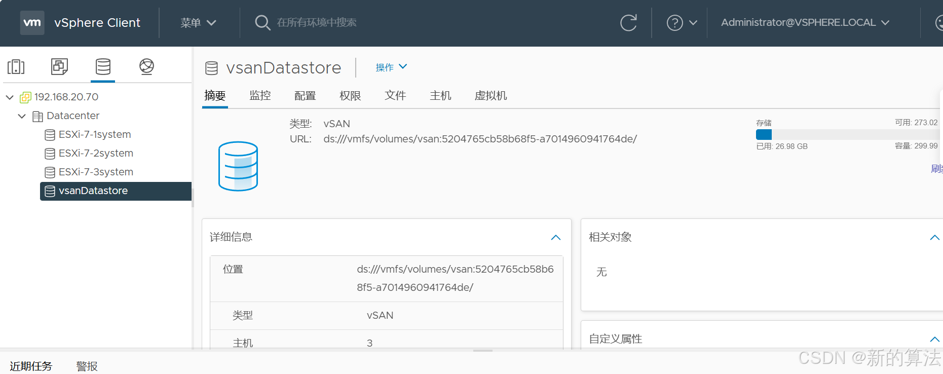
Task: Collapse the 详细信息 panel
Action: pos(556,237)
